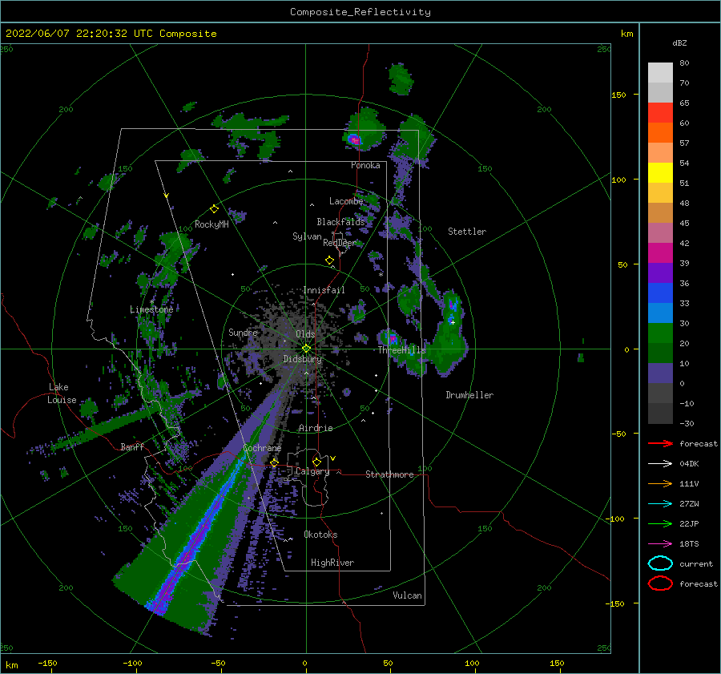Click the RedDeer city label
The height and width of the screenshot is (674, 721).
tap(340, 243)
